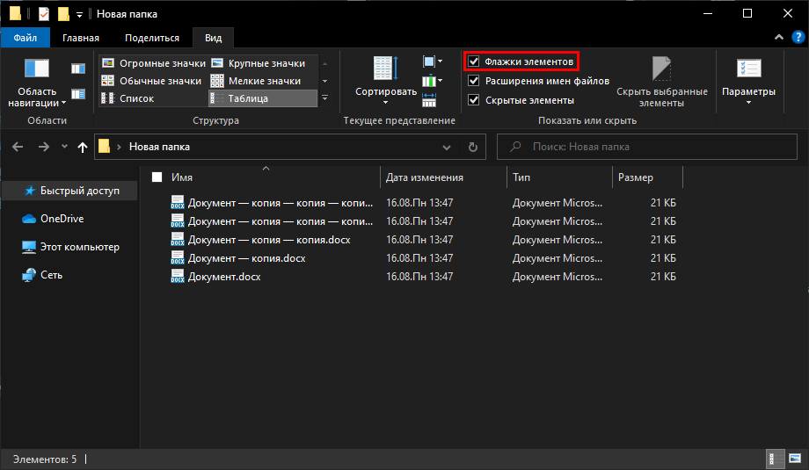This screenshot has height=470, width=809.
Task: Expand address bar history dropdown arrow
Action: pyautogui.click(x=448, y=147)
